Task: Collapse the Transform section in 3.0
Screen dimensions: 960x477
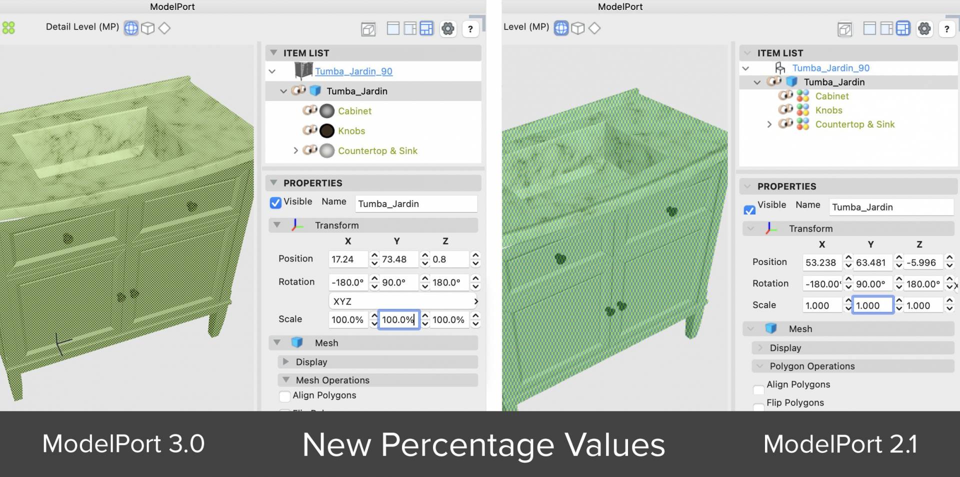Action: pos(276,225)
